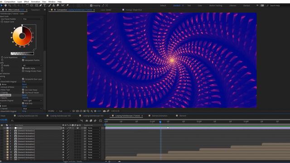Toggle RGB Only checkbox
Viewport: 290px width, 163px height.
tap(23, 103)
